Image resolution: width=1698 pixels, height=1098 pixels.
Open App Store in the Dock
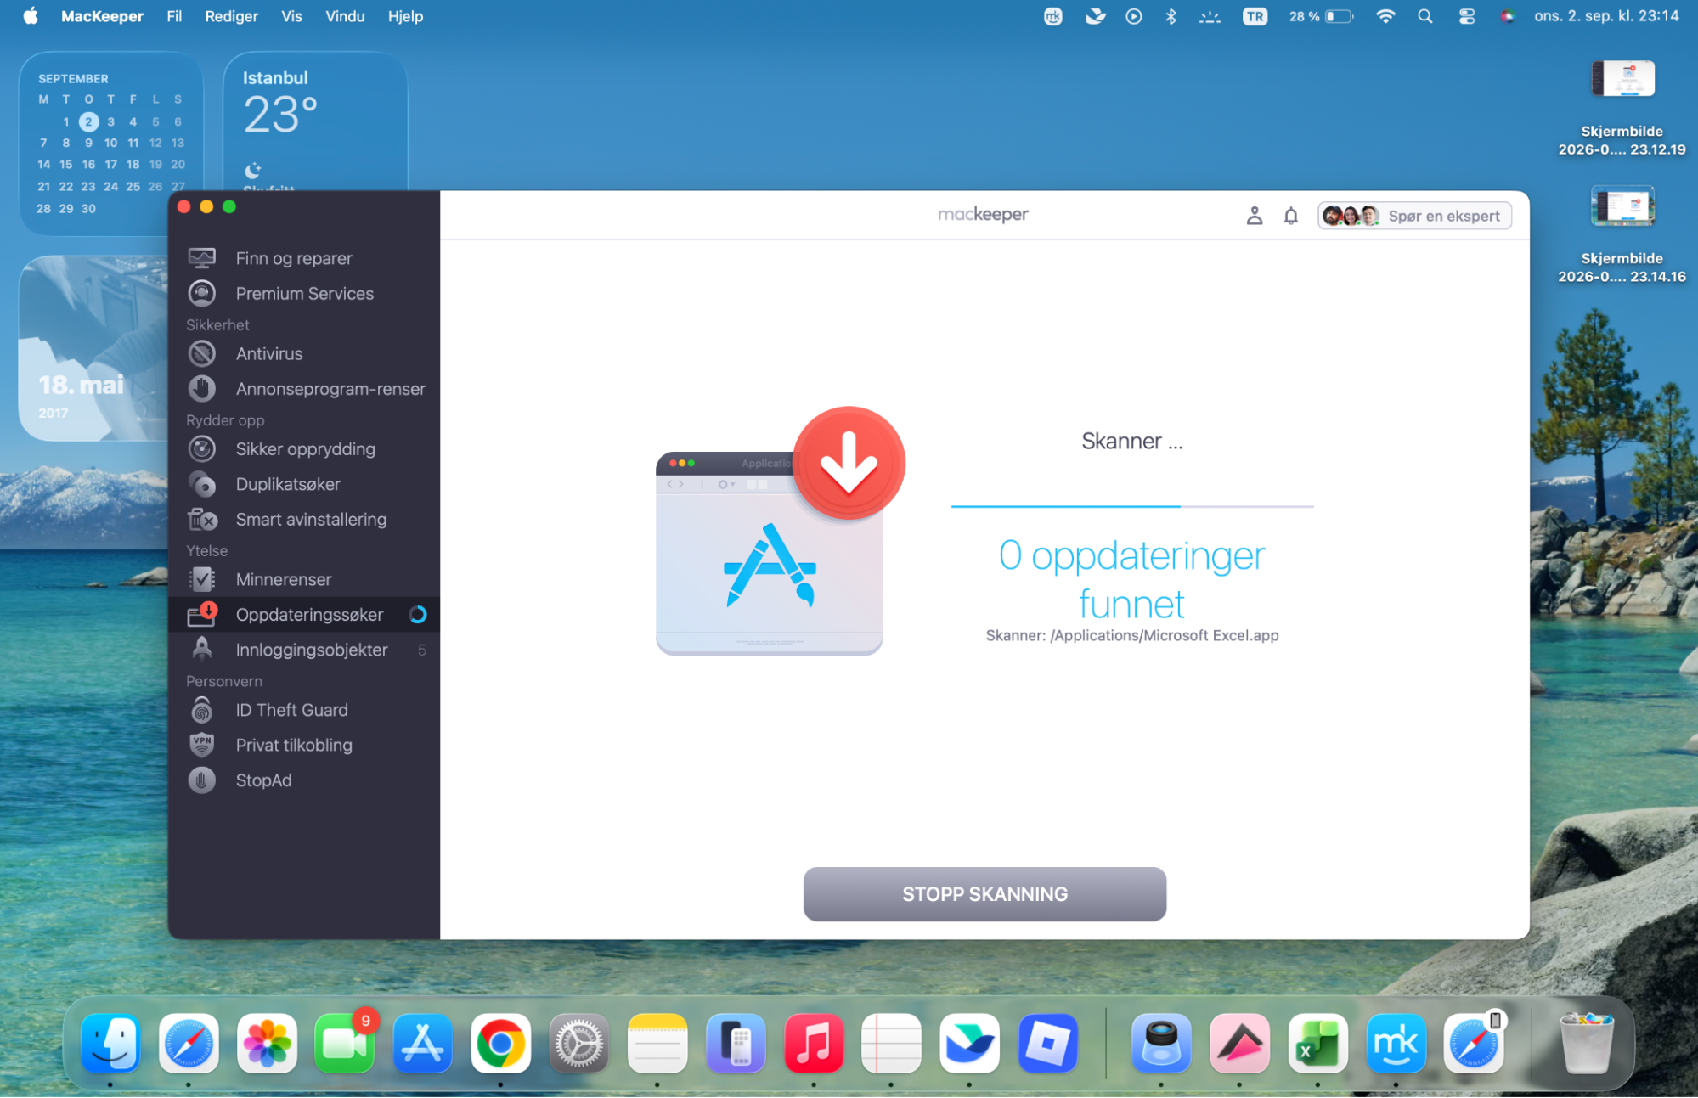tap(422, 1043)
